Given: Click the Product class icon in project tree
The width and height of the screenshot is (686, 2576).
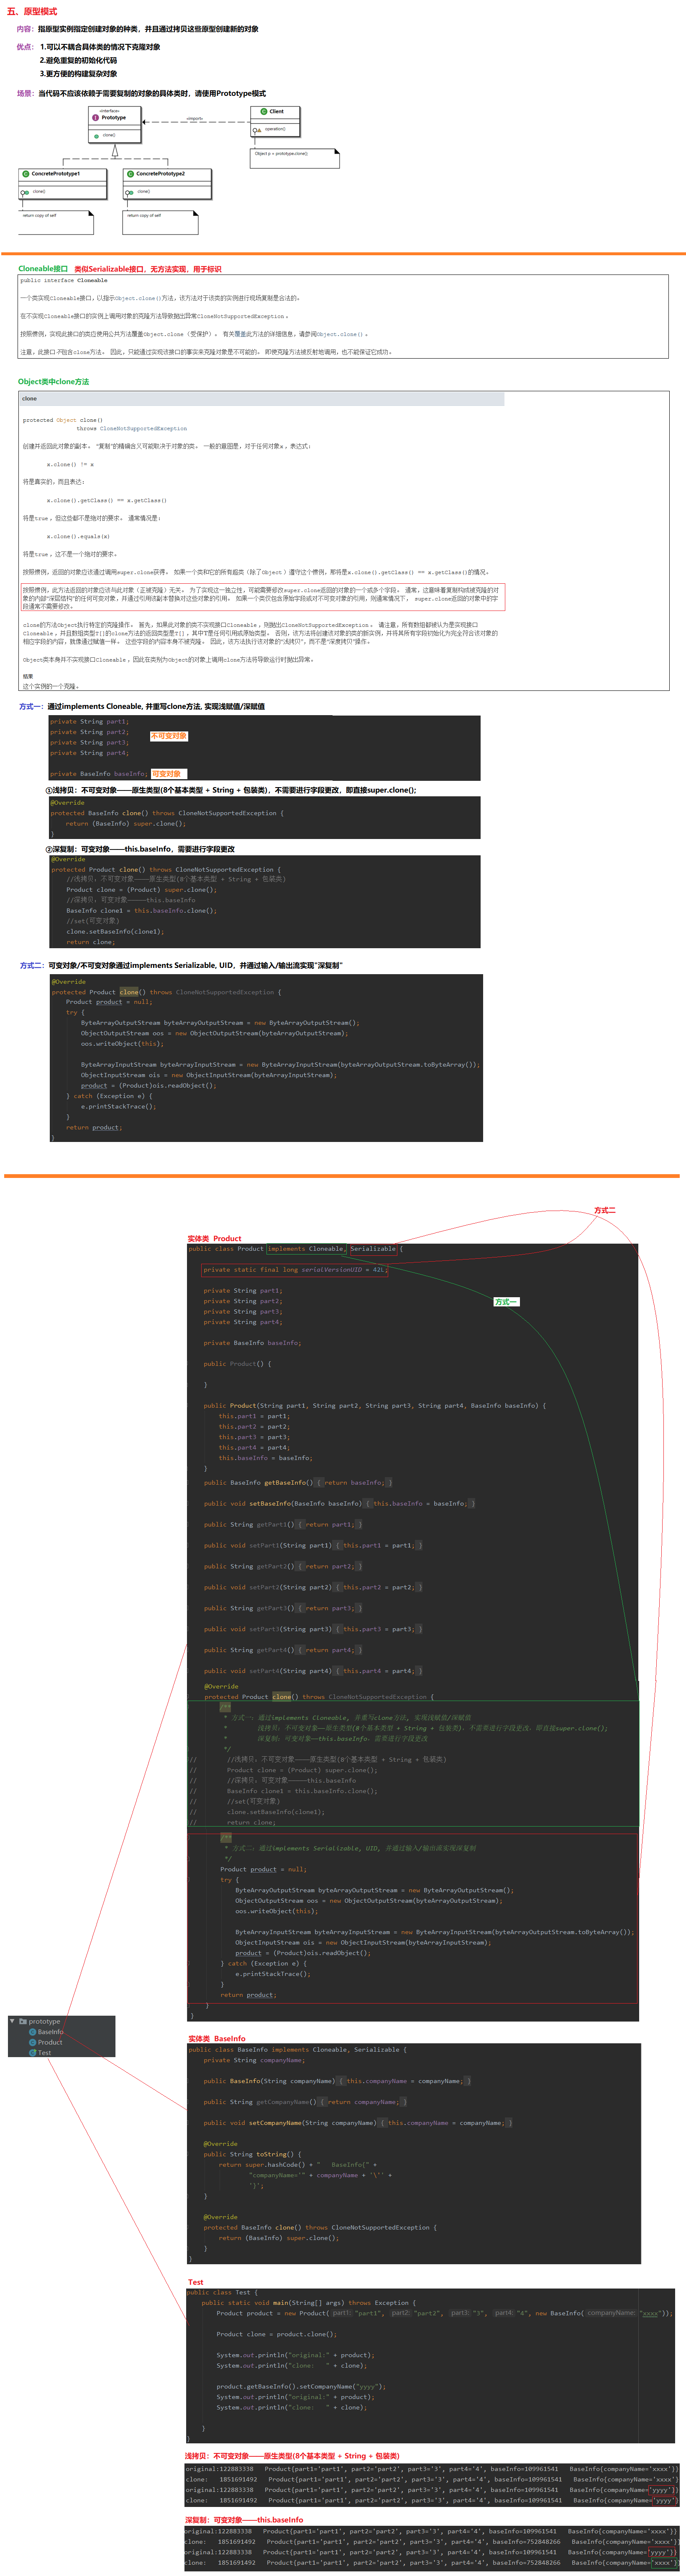Looking at the screenshot, I should 33,2042.
